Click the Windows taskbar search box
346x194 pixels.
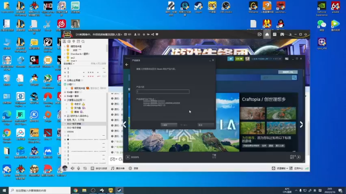(x=40, y=190)
